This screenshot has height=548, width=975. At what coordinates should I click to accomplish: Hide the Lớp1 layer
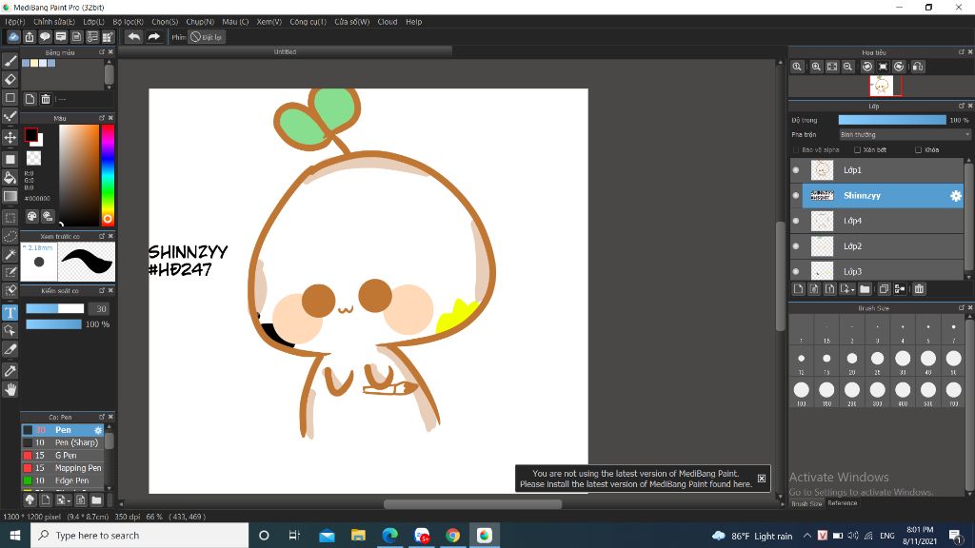[796, 169]
